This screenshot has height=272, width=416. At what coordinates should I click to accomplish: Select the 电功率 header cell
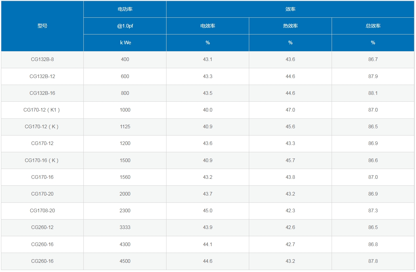pos(125,9)
